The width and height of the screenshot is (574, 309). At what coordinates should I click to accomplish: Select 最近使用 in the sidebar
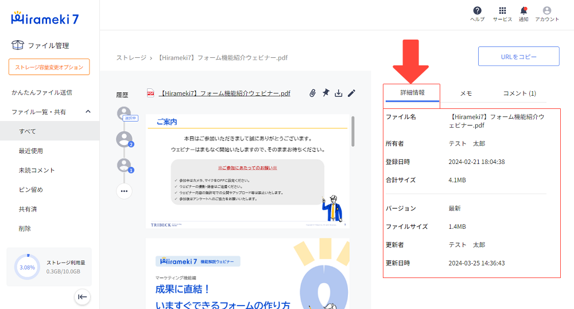click(31, 151)
